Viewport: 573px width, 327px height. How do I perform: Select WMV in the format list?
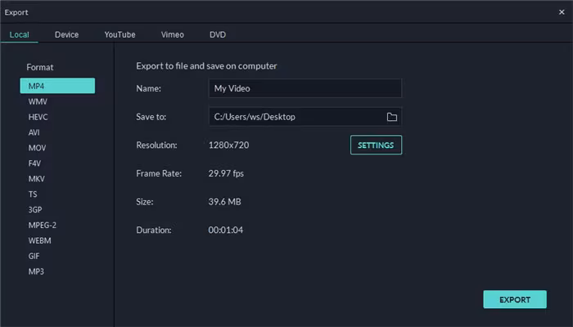coord(38,102)
